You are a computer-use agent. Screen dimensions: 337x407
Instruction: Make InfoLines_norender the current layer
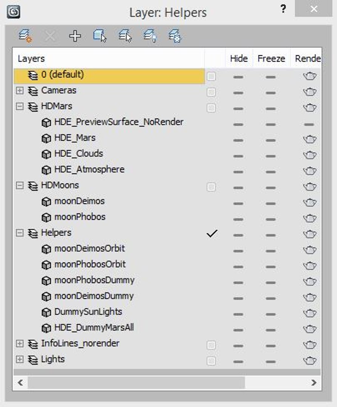pyautogui.click(x=211, y=345)
